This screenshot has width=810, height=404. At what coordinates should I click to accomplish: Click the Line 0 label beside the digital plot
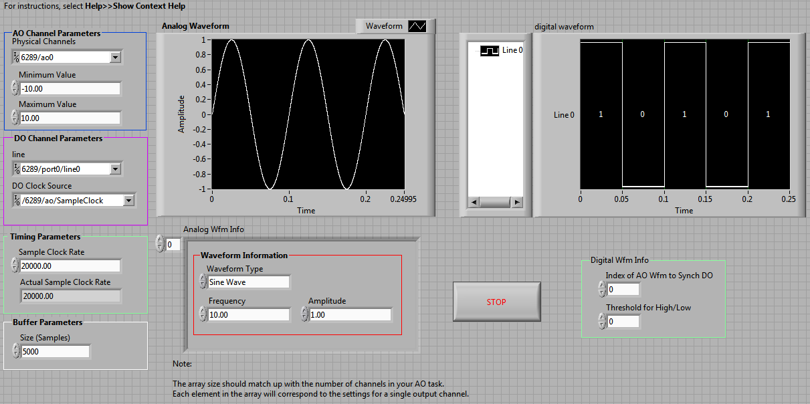[x=564, y=115]
